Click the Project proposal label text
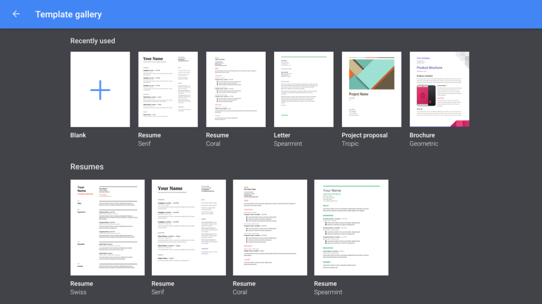Image resolution: width=542 pixels, height=304 pixels. point(364,135)
